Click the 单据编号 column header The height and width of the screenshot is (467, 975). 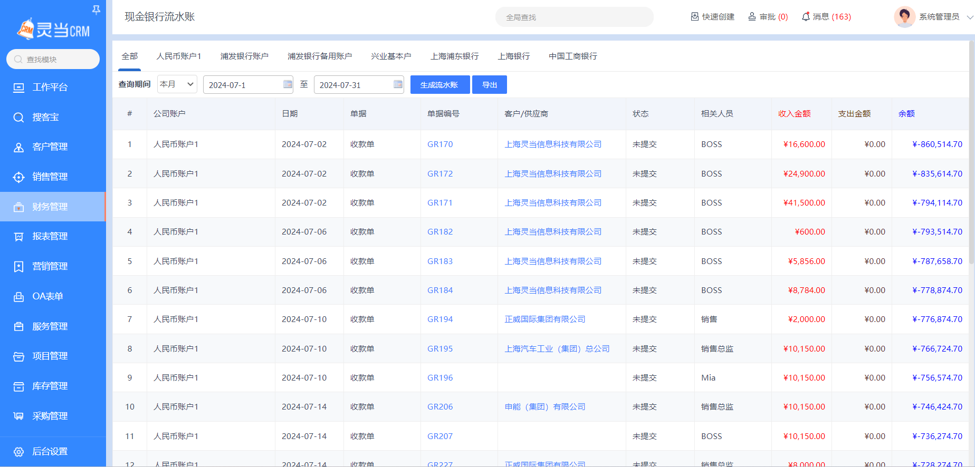click(x=443, y=114)
